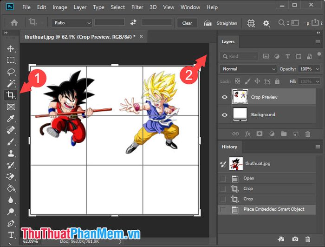Switch to the History panel tab
Screen dimensions: 325x247
tap(229, 147)
